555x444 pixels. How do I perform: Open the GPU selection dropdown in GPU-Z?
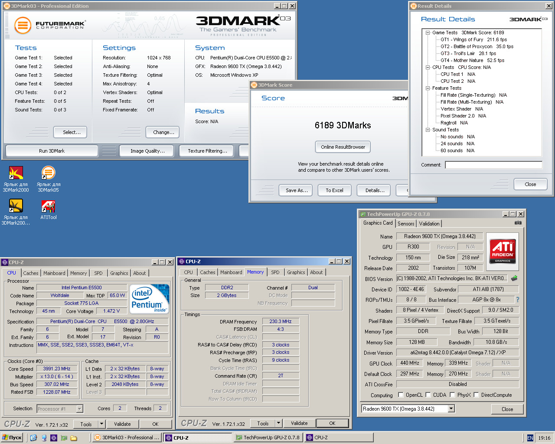coord(451,408)
